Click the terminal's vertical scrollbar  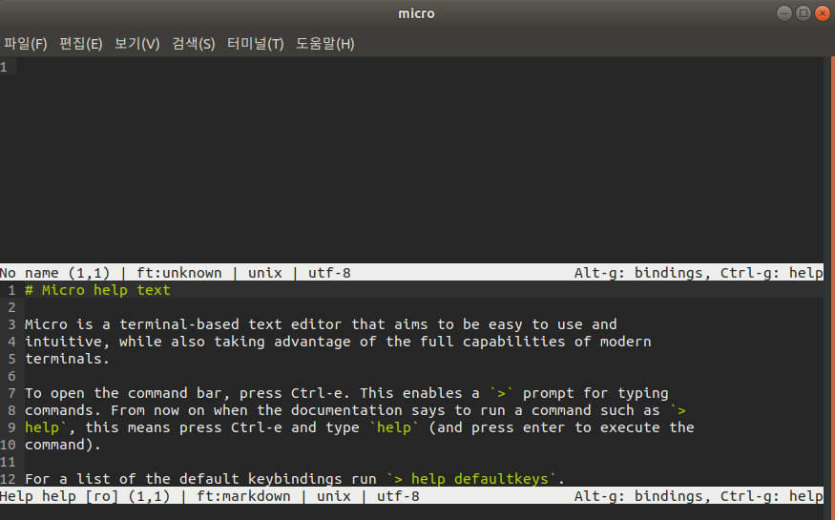[832, 287]
